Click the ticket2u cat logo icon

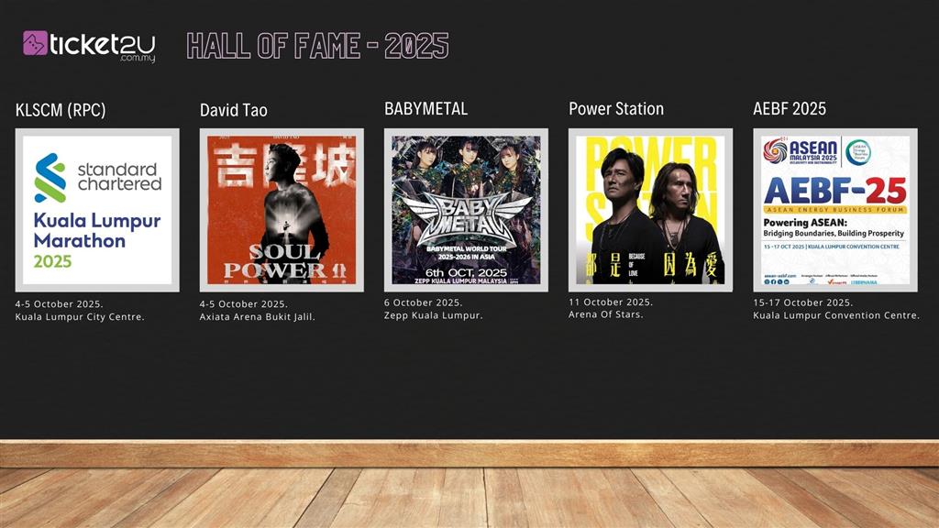pyautogui.click(x=35, y=44)
